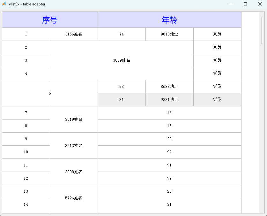Click value 16 in row 7
Viewport: 267px width, 216px height.
tap(169, 113)
